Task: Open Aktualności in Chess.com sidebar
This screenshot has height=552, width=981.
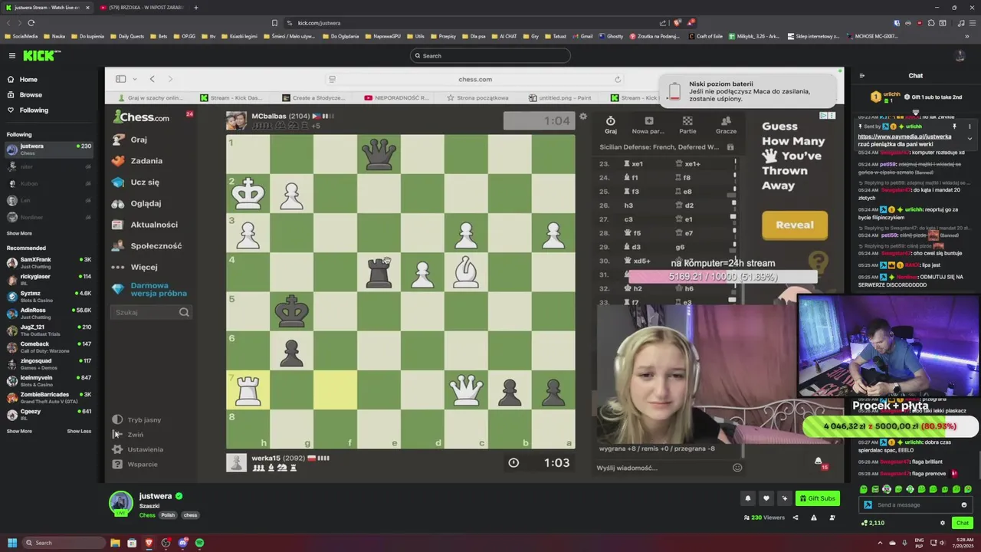Action: tap(154, 225)
